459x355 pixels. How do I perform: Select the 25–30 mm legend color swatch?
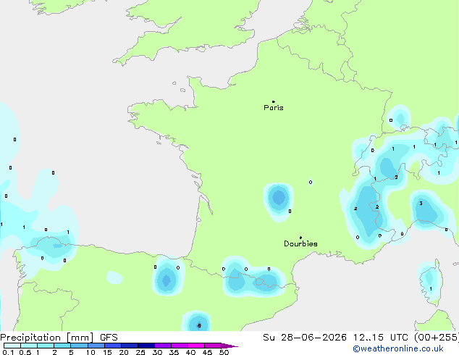tap(146, 346)
